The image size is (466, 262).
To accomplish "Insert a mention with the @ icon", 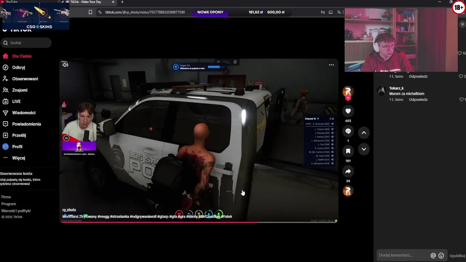I will 433,256.
